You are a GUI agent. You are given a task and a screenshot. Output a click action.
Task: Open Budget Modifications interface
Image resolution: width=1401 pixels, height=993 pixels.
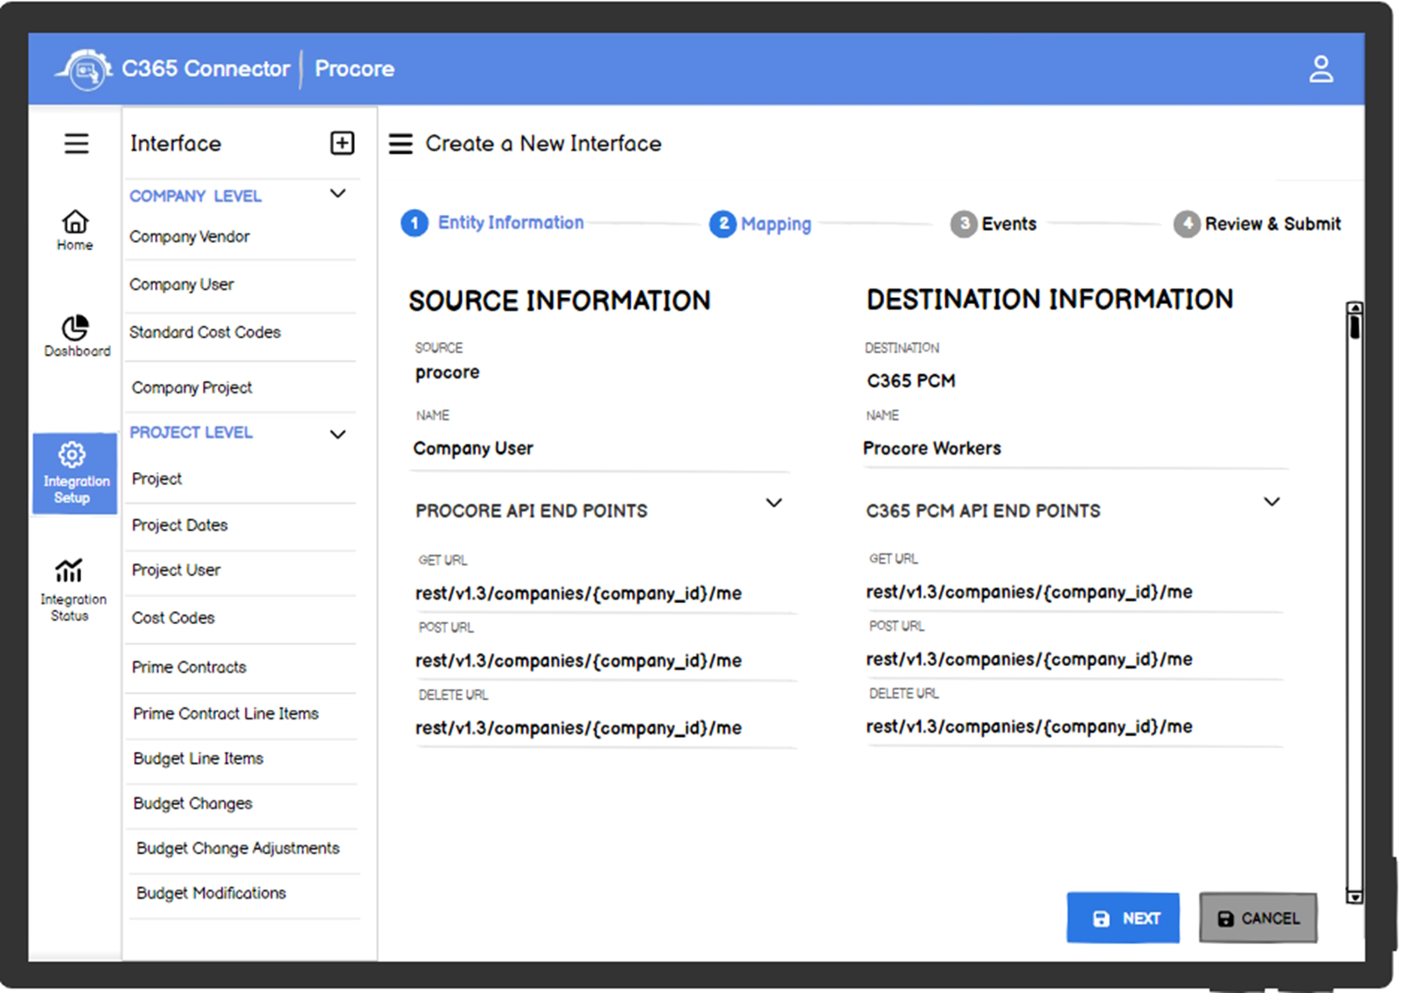point(211,893)
